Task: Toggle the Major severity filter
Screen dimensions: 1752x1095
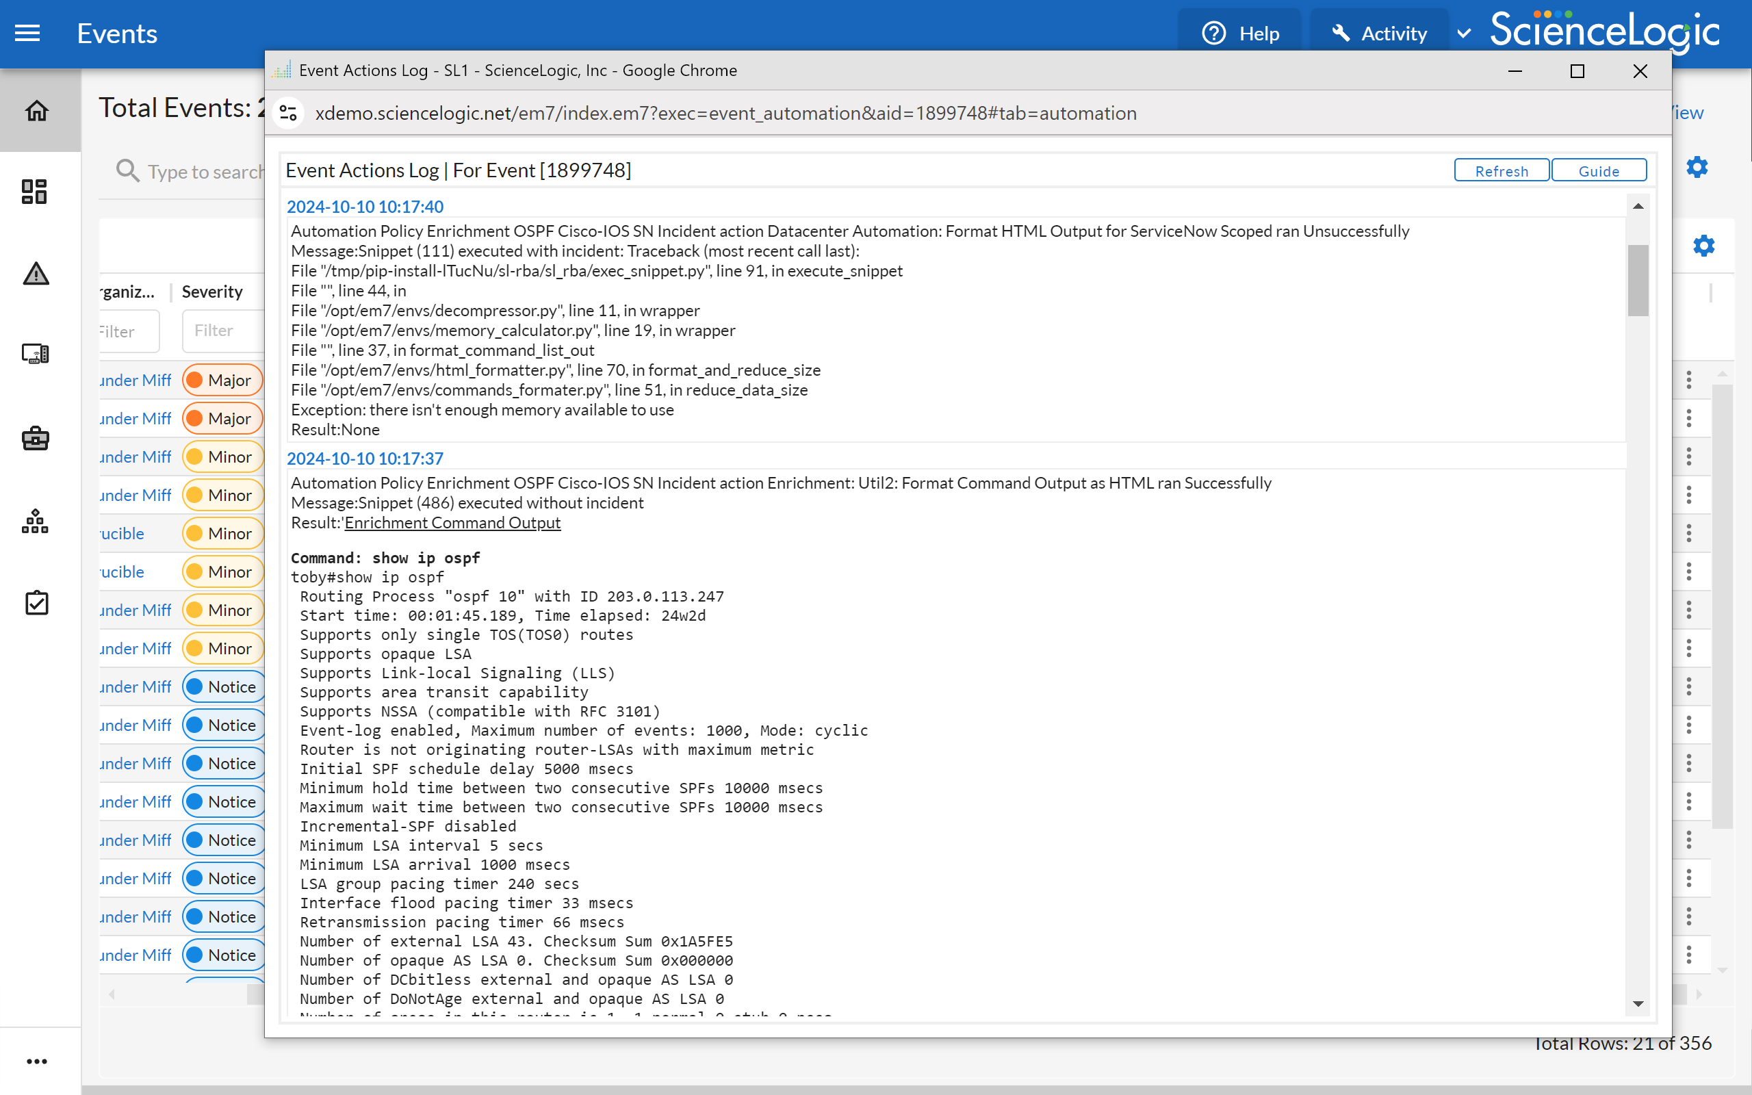Action: (222, 378)
